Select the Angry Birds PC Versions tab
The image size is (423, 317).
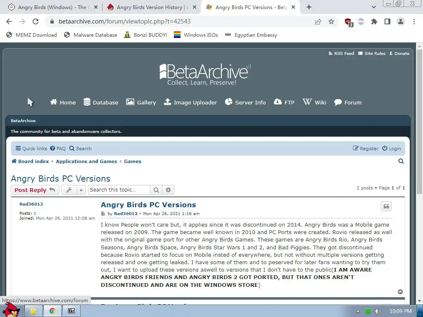250,7
